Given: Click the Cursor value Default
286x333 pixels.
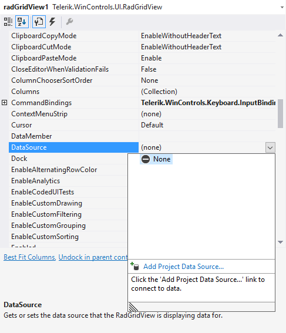Looking at the screenshot, I should pyautogui.click(x=152, y=125).
